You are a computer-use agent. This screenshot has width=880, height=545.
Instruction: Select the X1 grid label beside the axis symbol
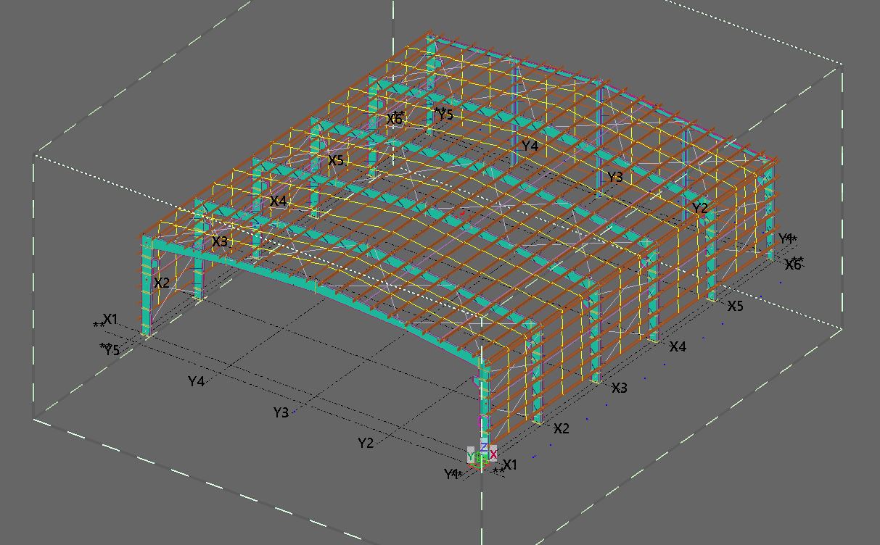[x=510, y=465]
